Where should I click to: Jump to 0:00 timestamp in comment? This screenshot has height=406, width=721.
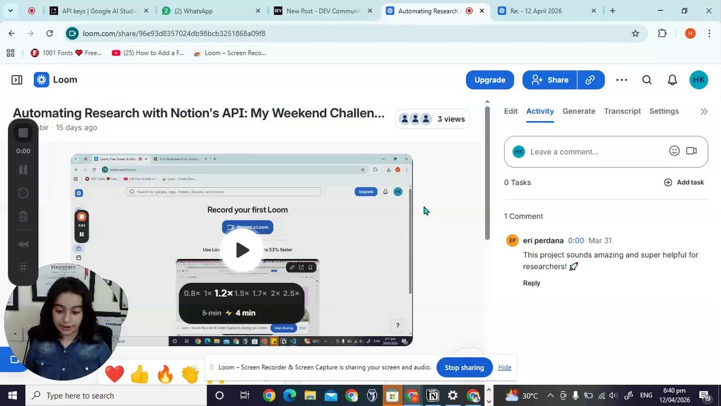[x=576, y=240]
